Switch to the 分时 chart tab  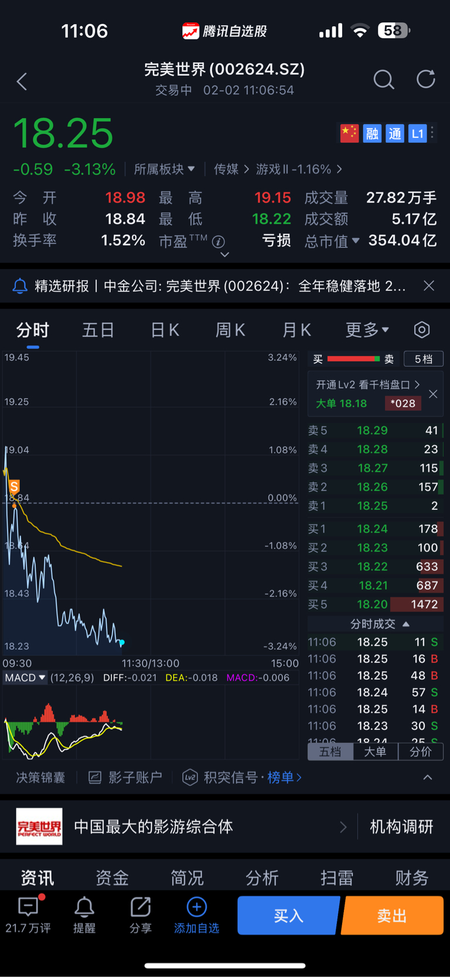[33, 330]
